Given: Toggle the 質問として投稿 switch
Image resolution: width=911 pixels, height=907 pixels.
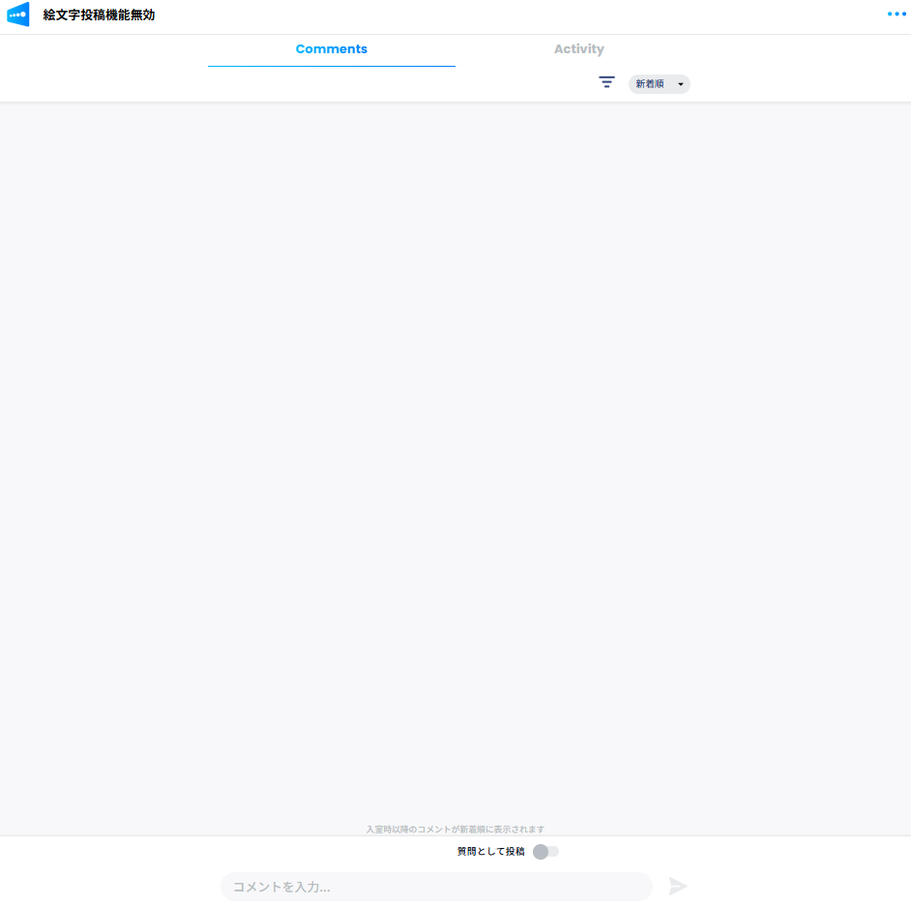Looking at the screenshot, I should coord(545,852).
